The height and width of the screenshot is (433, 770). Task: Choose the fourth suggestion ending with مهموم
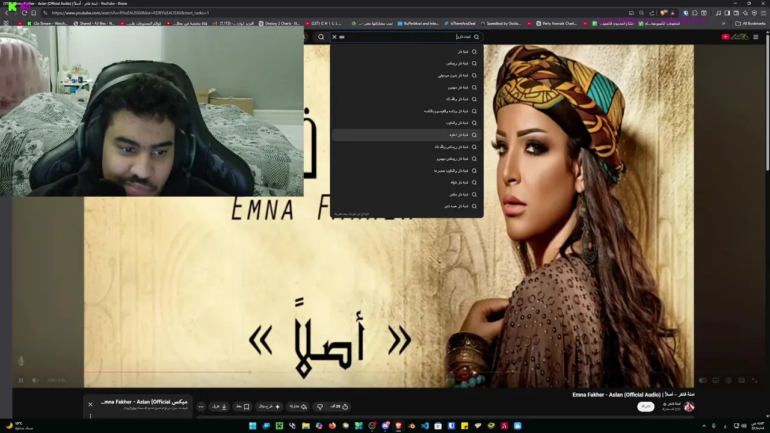click(x=406, y=87)
